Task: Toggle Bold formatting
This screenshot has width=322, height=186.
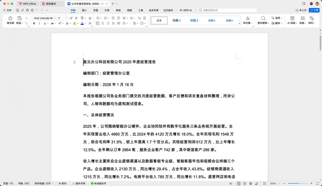Action: click(34, 23)
